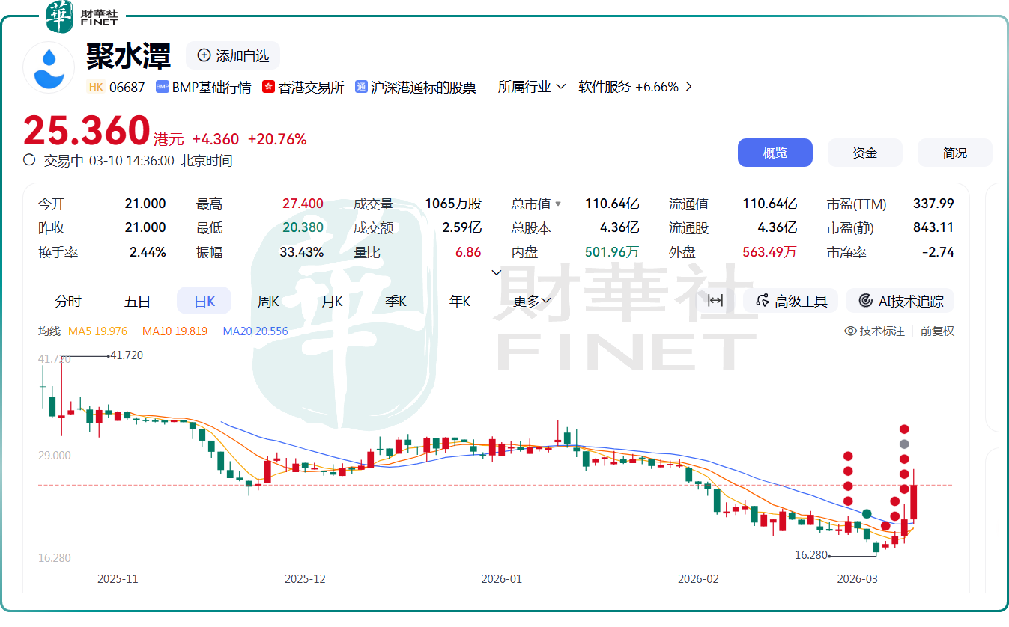Click the 交易中 trading status indicator
1009x627 pixels.
(x=30, y=160)
